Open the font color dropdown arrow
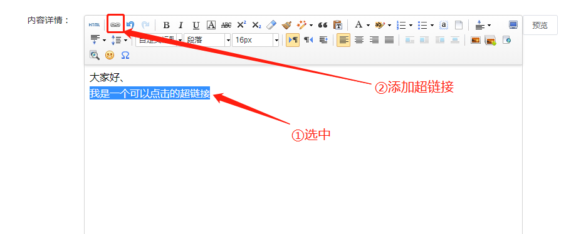The image size is (576, 234). 368,25
